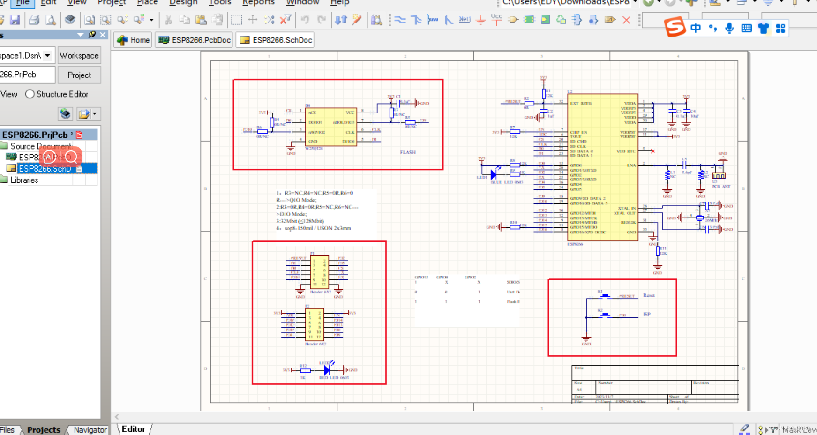Open the file path address dropdown

(x=635, y=2)
